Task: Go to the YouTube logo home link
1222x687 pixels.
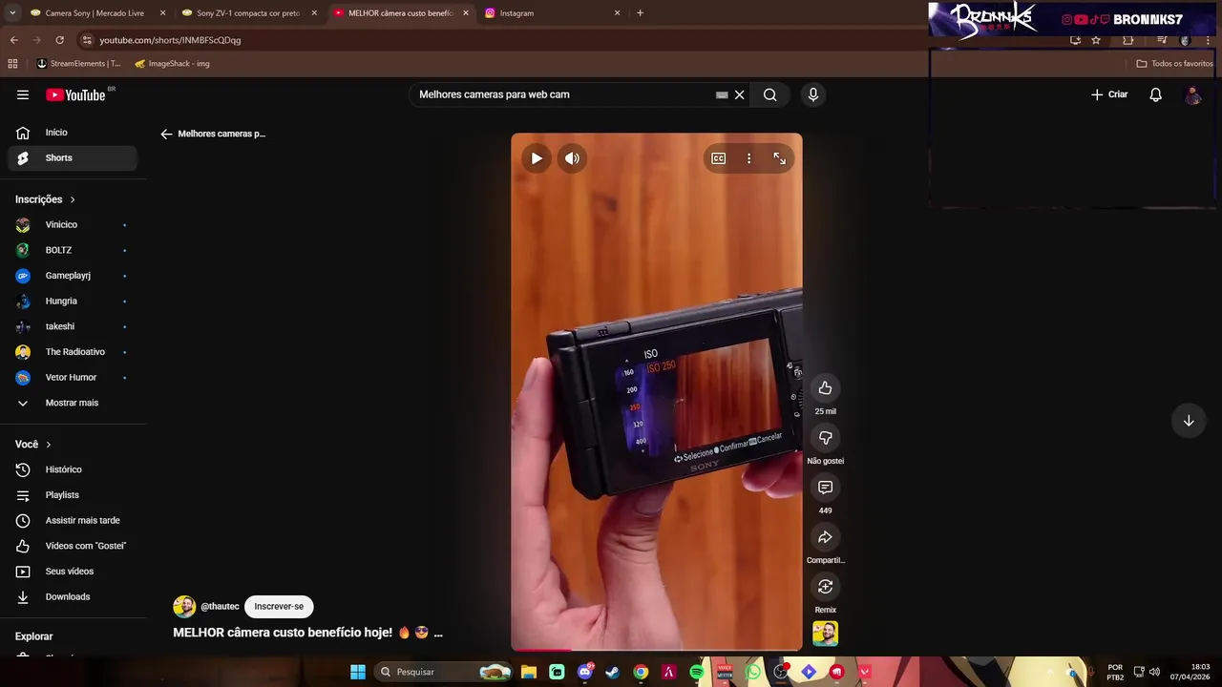Action: coord(75,94)
